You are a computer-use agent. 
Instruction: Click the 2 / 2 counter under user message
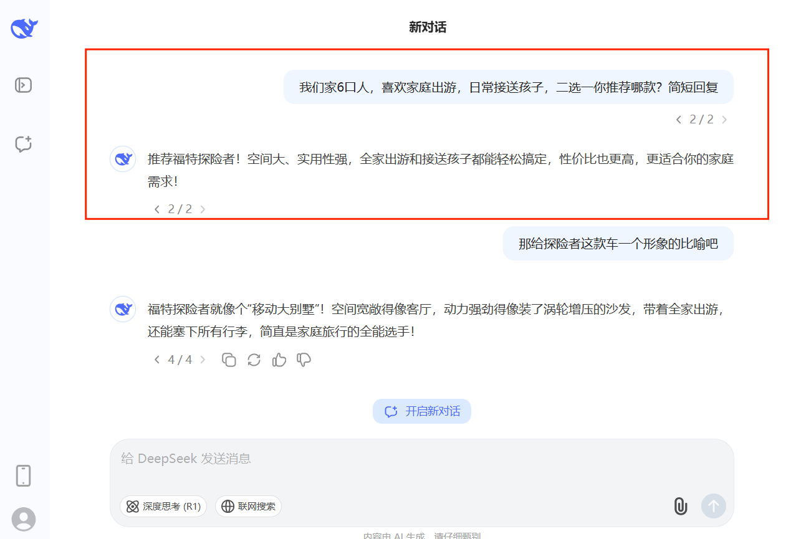point(701,120)
